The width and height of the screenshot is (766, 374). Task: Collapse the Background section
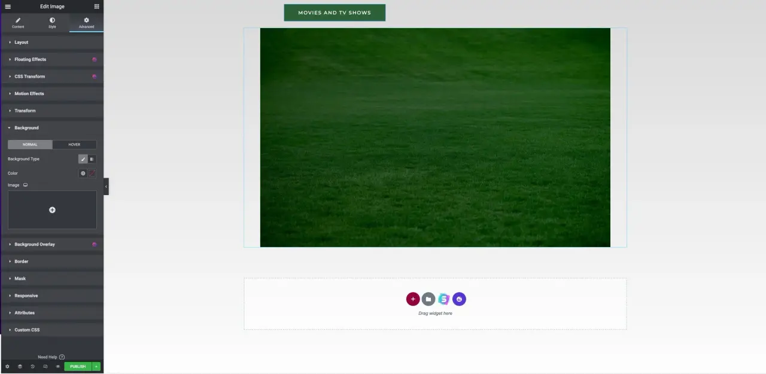click(52, 127)
